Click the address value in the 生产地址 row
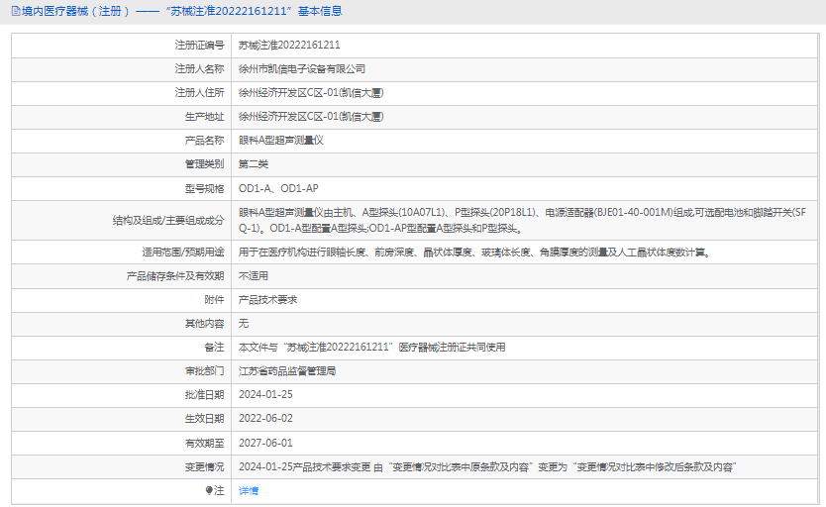 (x=311, y=116)
